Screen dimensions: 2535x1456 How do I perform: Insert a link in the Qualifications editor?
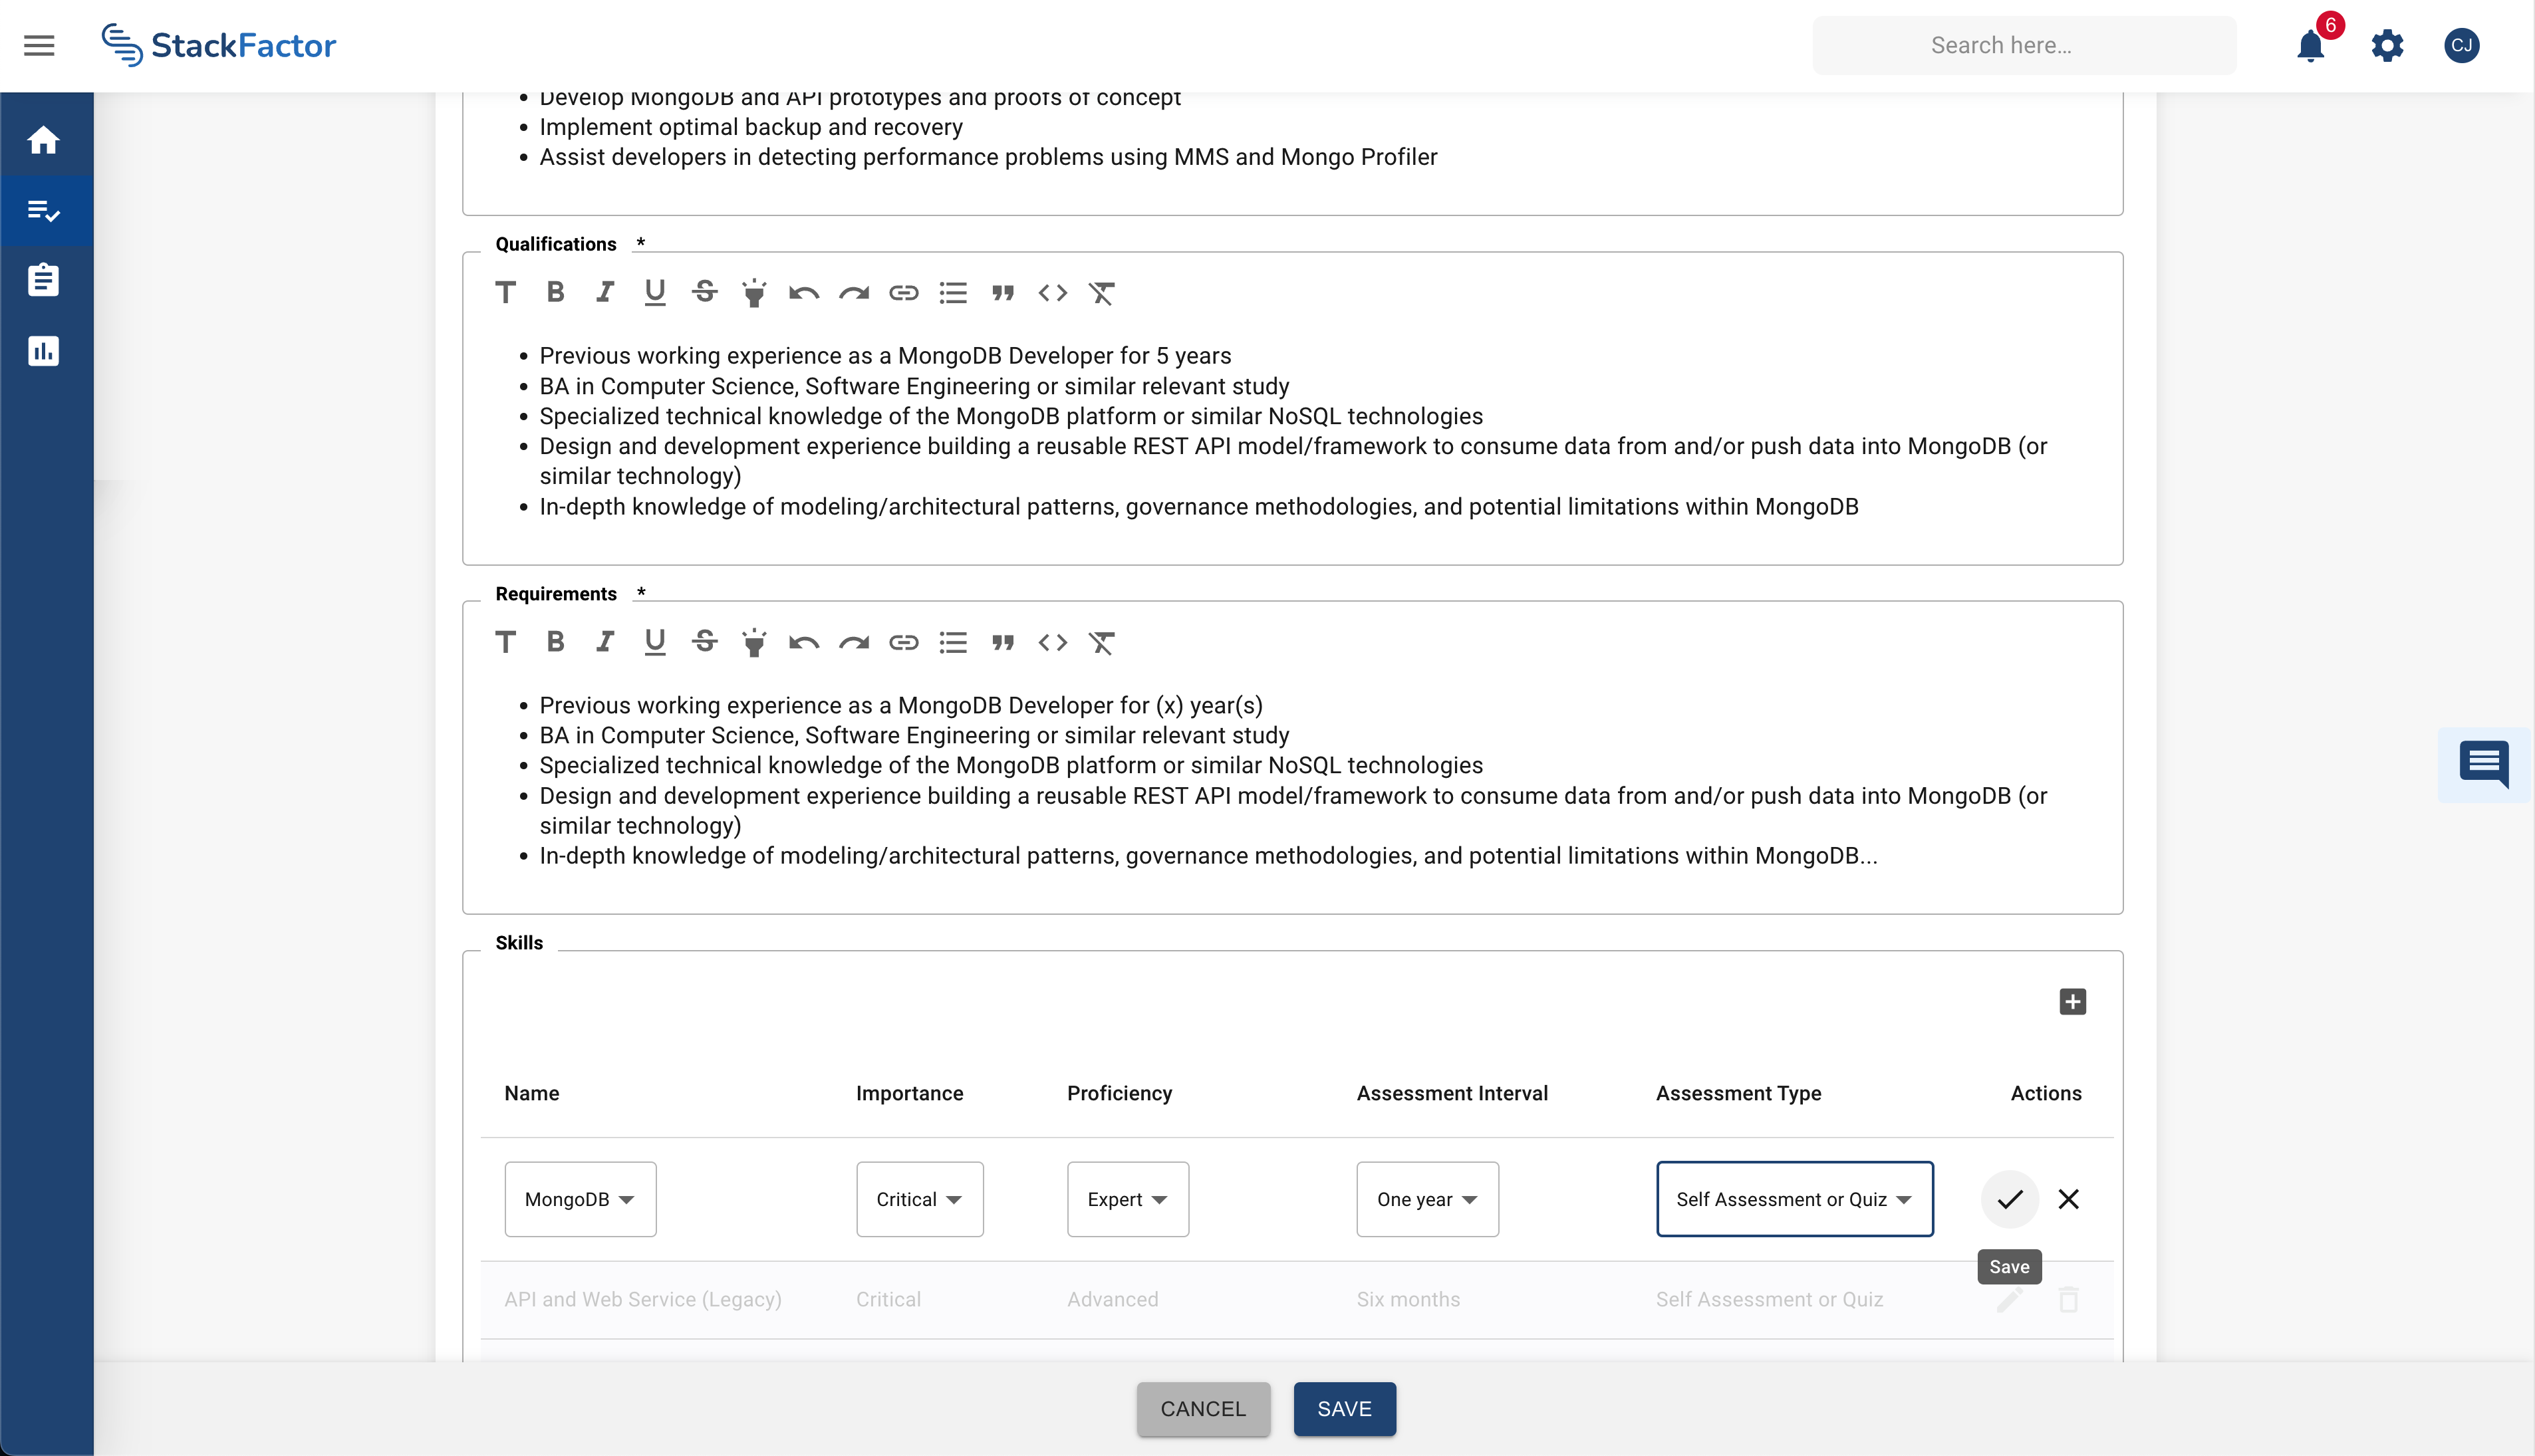coord(904,292)
